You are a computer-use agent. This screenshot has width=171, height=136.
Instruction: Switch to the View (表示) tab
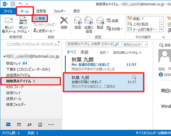[x=77, y=11]
